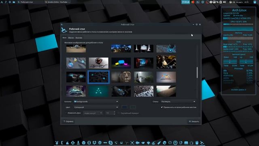Click the clipboard manager tray icon

pyautogui.click(x=221, y=2)
